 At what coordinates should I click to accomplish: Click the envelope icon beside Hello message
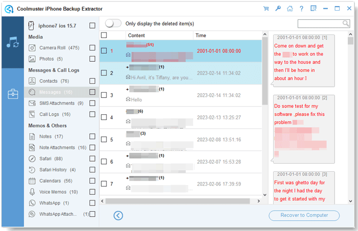(128, 99)
